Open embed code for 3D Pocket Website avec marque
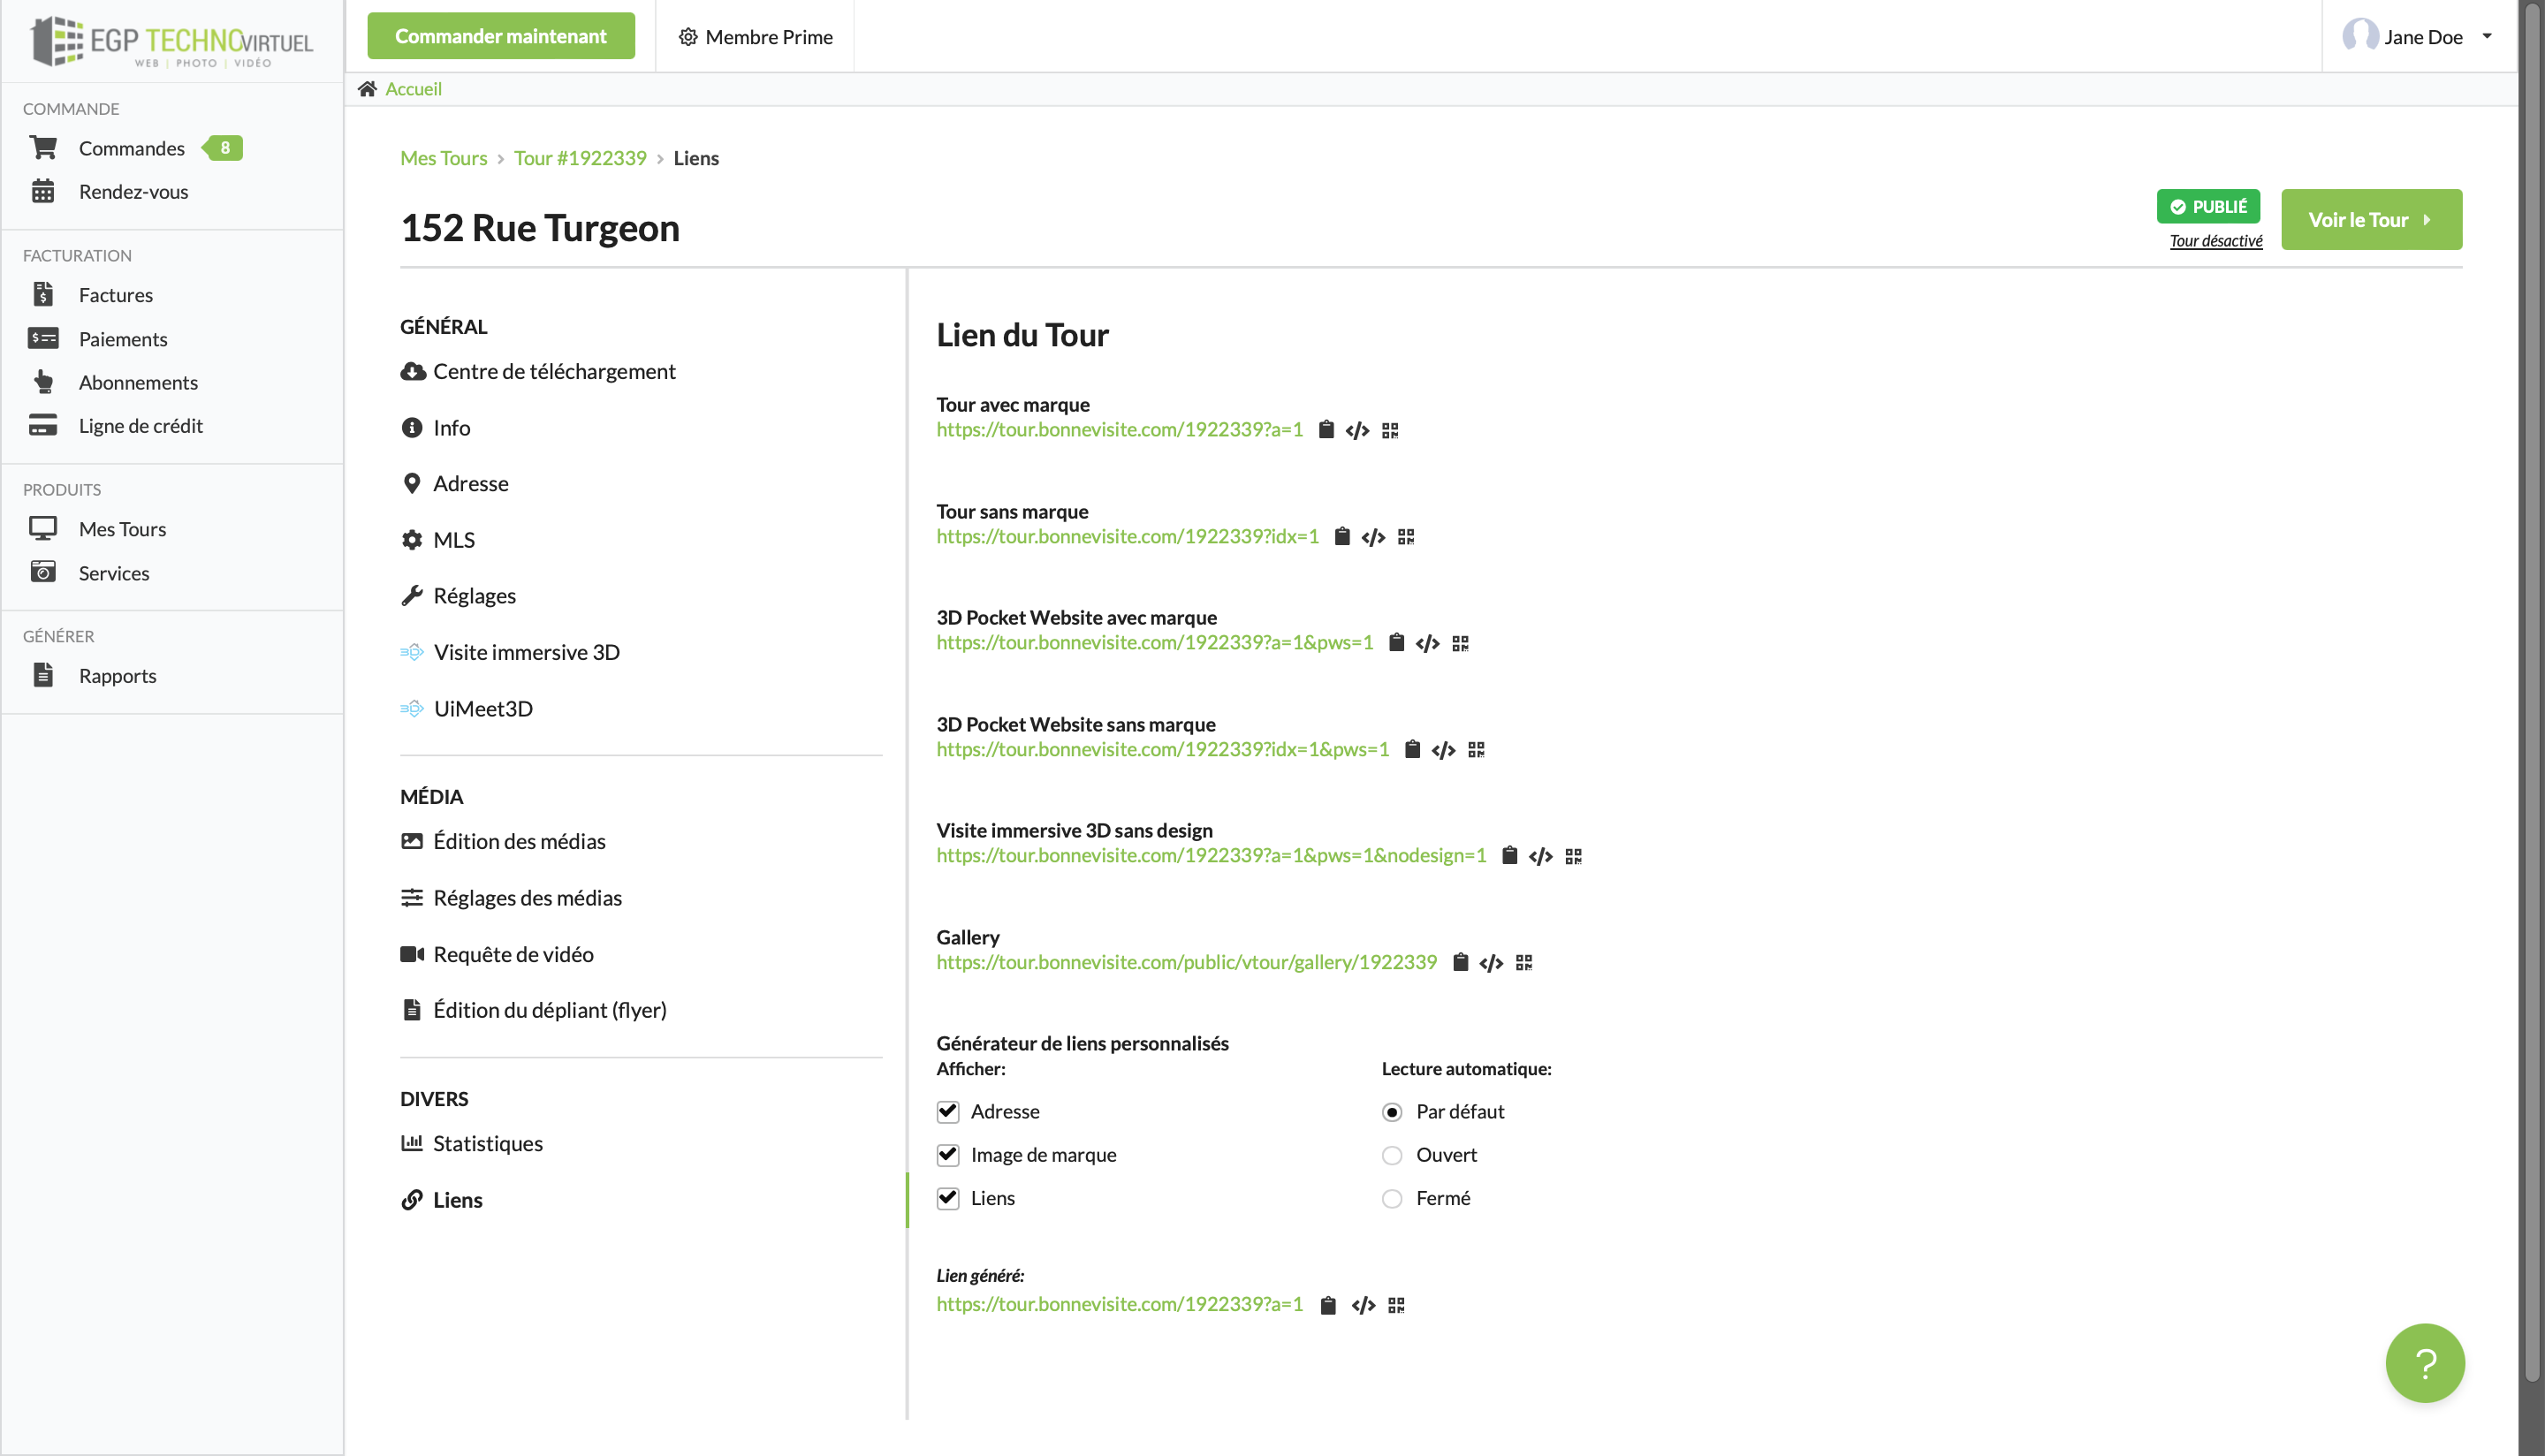 (x=1427, y=643)
